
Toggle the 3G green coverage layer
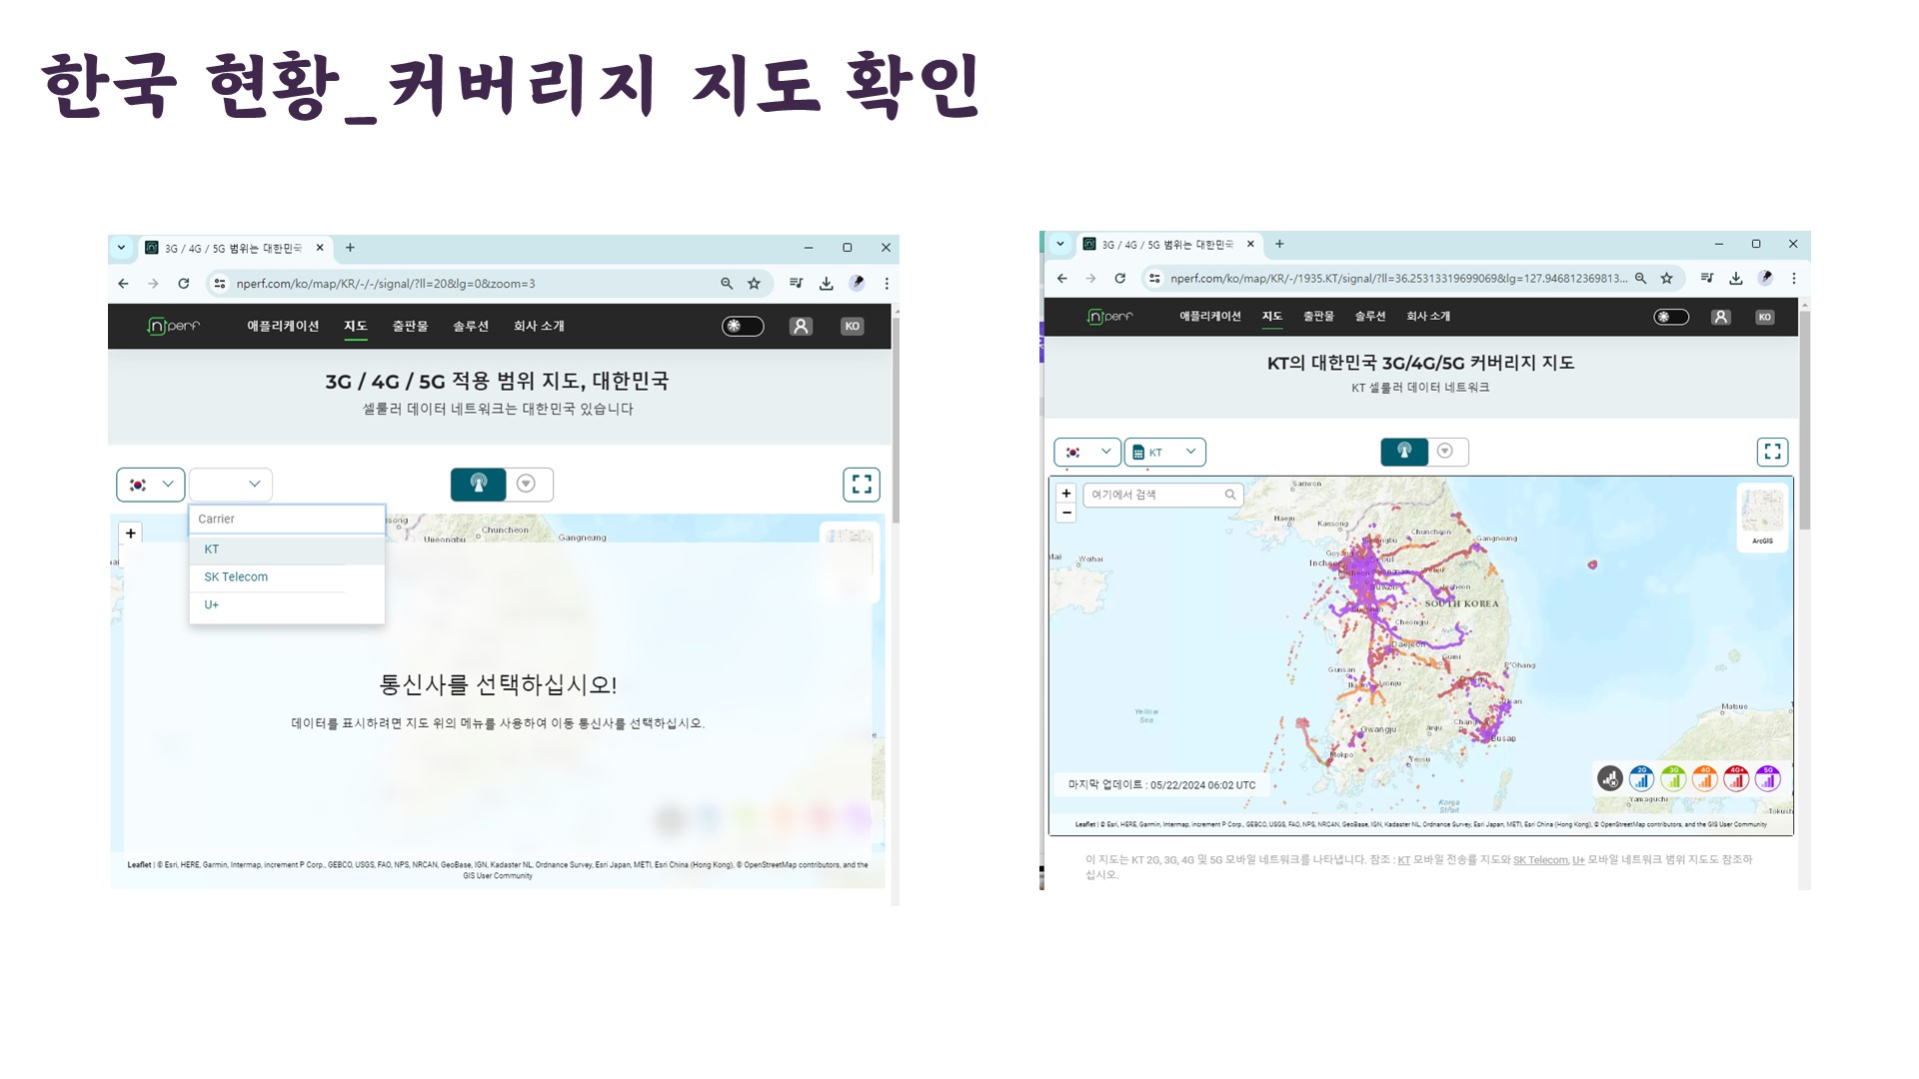click(1673, 778)
